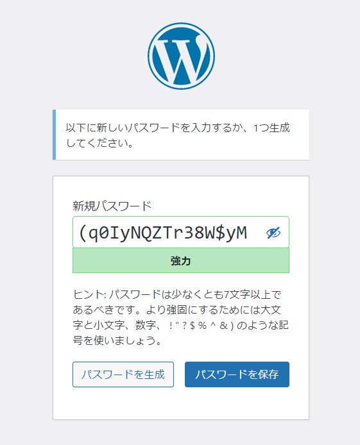
Task: Click the '1つ生成' text in the notice
Action: [x=271, y=128]
